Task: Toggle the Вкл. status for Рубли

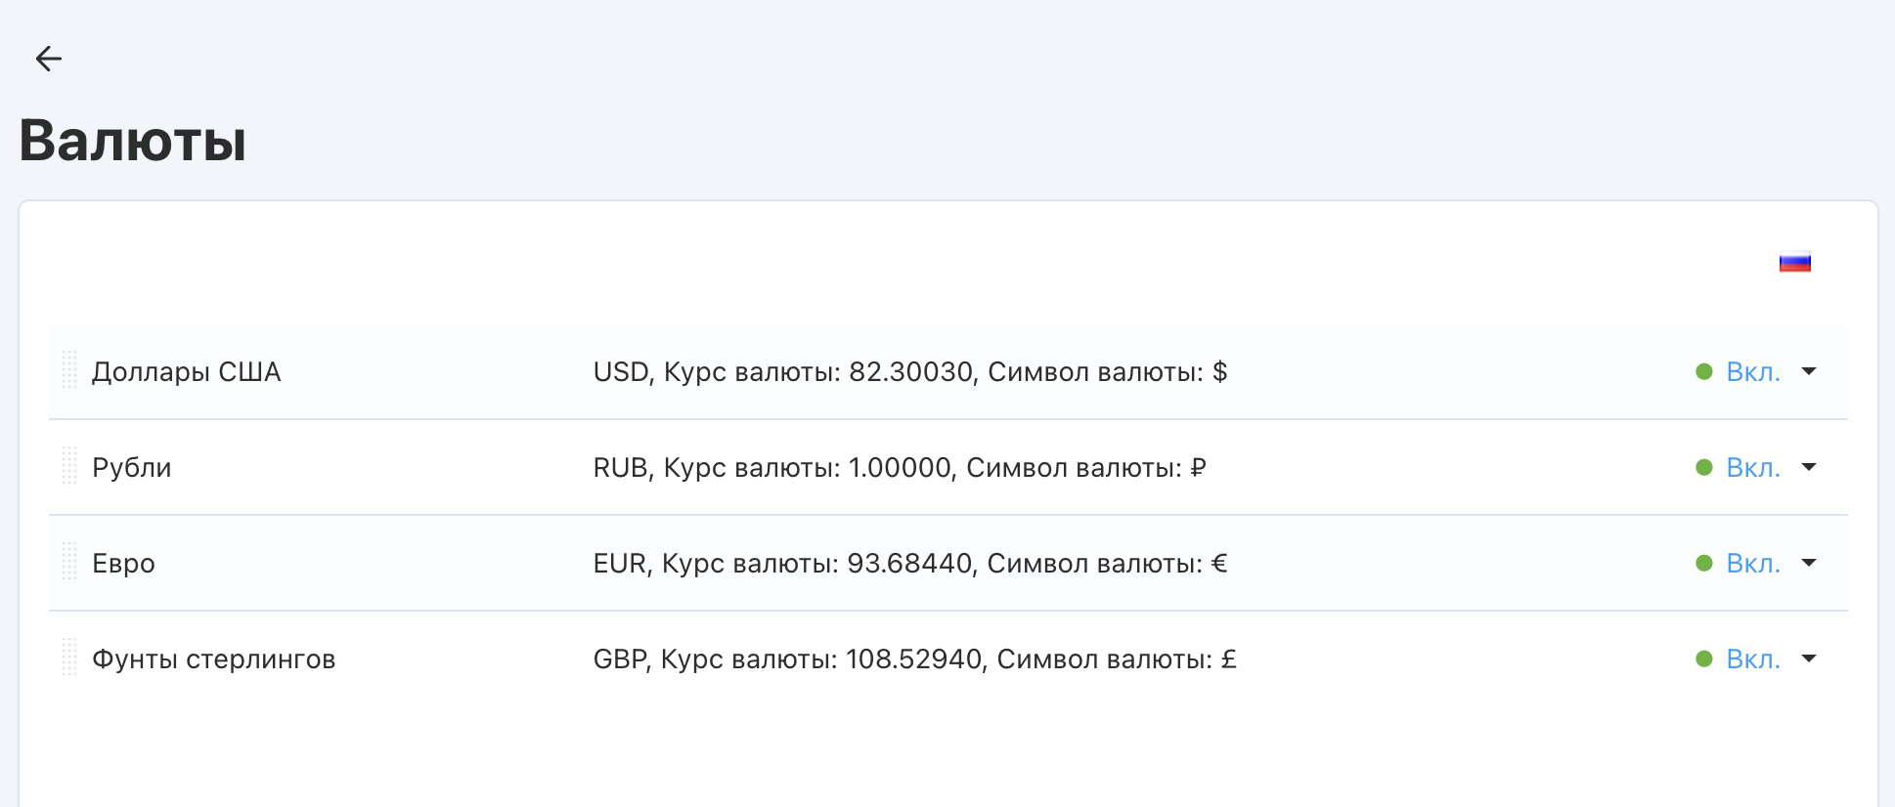Action: tap(1752, 468)
